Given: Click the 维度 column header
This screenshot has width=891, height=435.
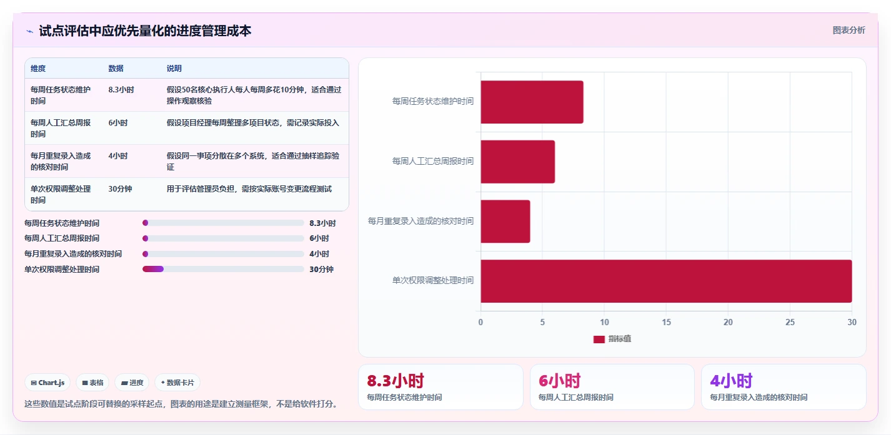Looking at the screenshot, I should [38, 69].
